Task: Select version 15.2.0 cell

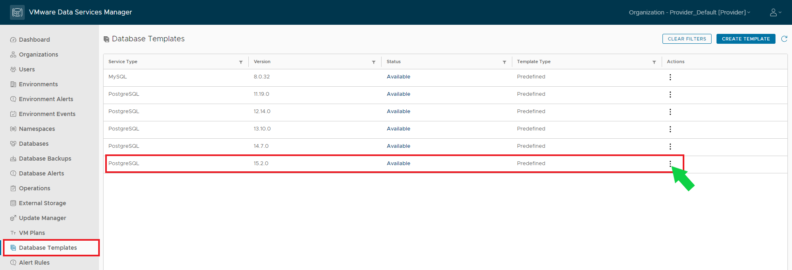Action: click(261, 163)
